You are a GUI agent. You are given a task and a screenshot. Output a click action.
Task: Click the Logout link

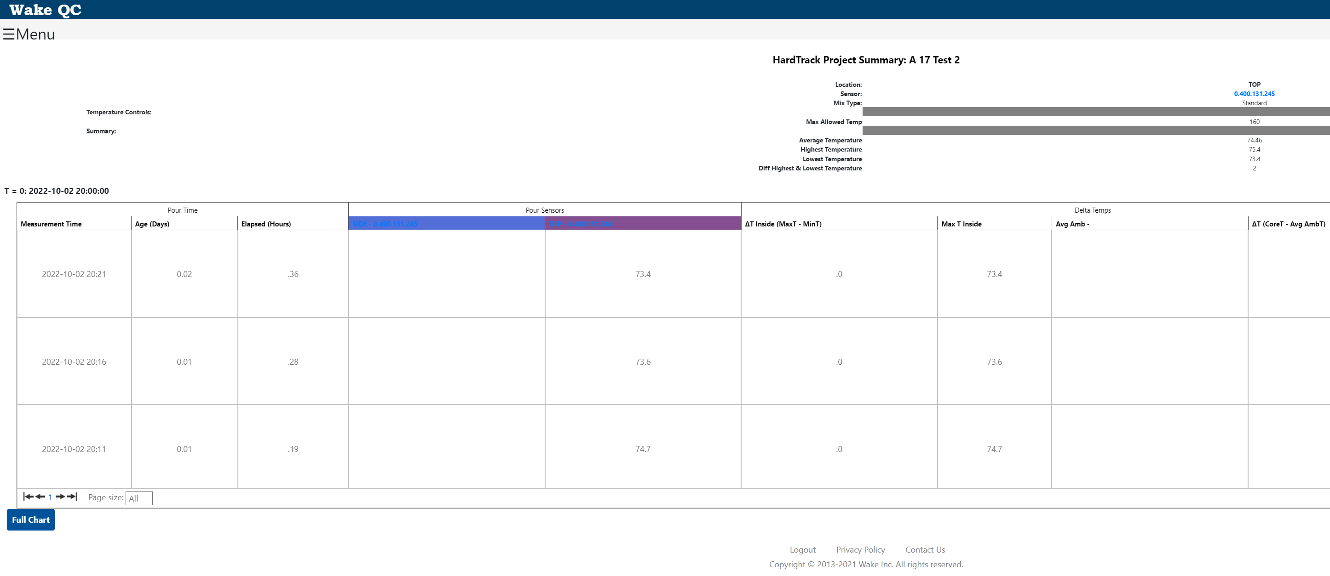pos(802,550)
